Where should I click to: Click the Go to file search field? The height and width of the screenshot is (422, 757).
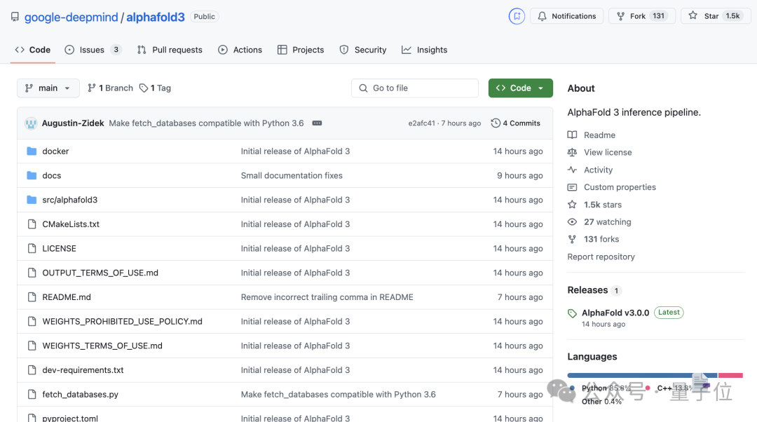tap(415, 88)
